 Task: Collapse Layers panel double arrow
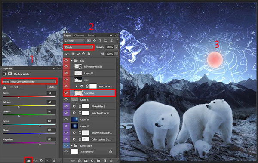pos(111,35)
